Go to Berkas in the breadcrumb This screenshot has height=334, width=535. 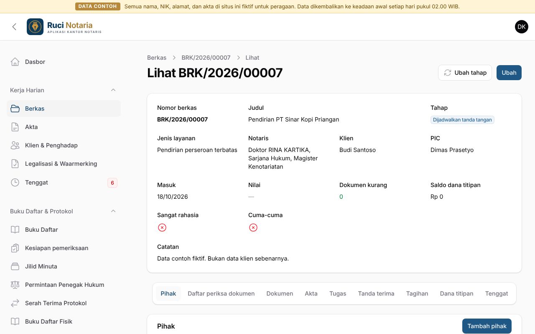click(157, 58)
